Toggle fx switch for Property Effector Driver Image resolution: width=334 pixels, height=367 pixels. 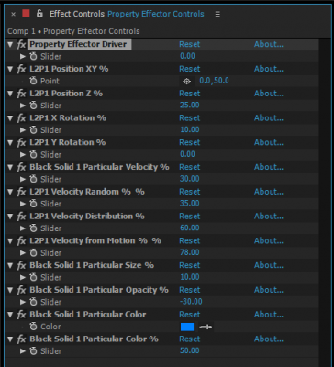(x=21, y=45)
